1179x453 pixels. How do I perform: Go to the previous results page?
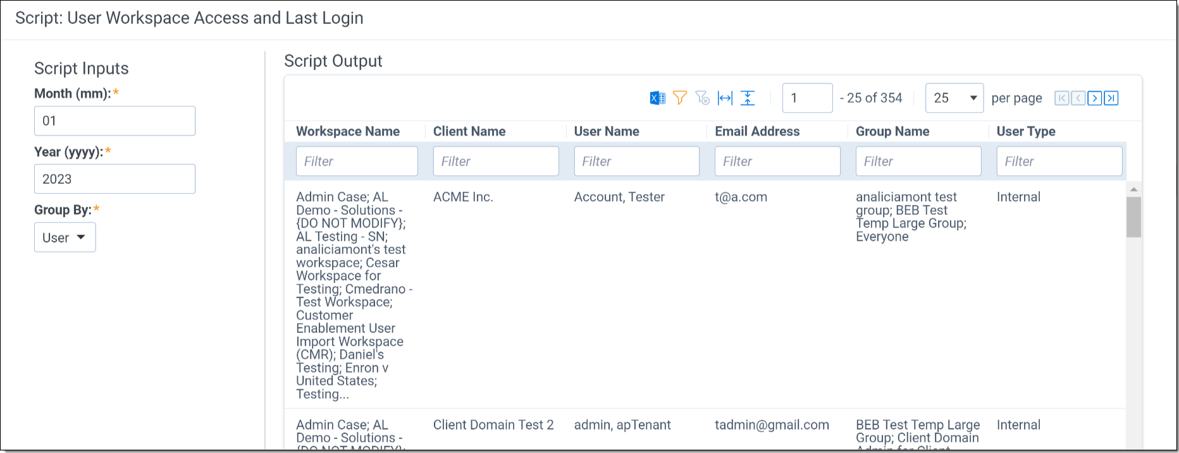click(x=1078, y=98)
